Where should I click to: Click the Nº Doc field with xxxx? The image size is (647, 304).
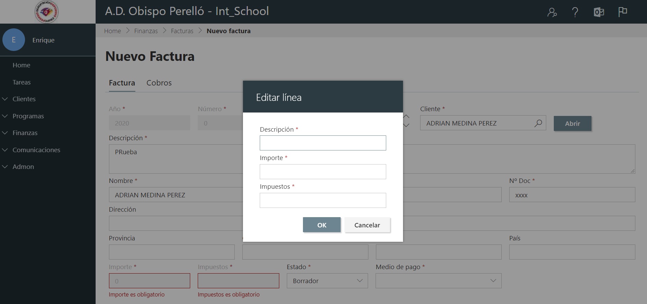[572, 195]
